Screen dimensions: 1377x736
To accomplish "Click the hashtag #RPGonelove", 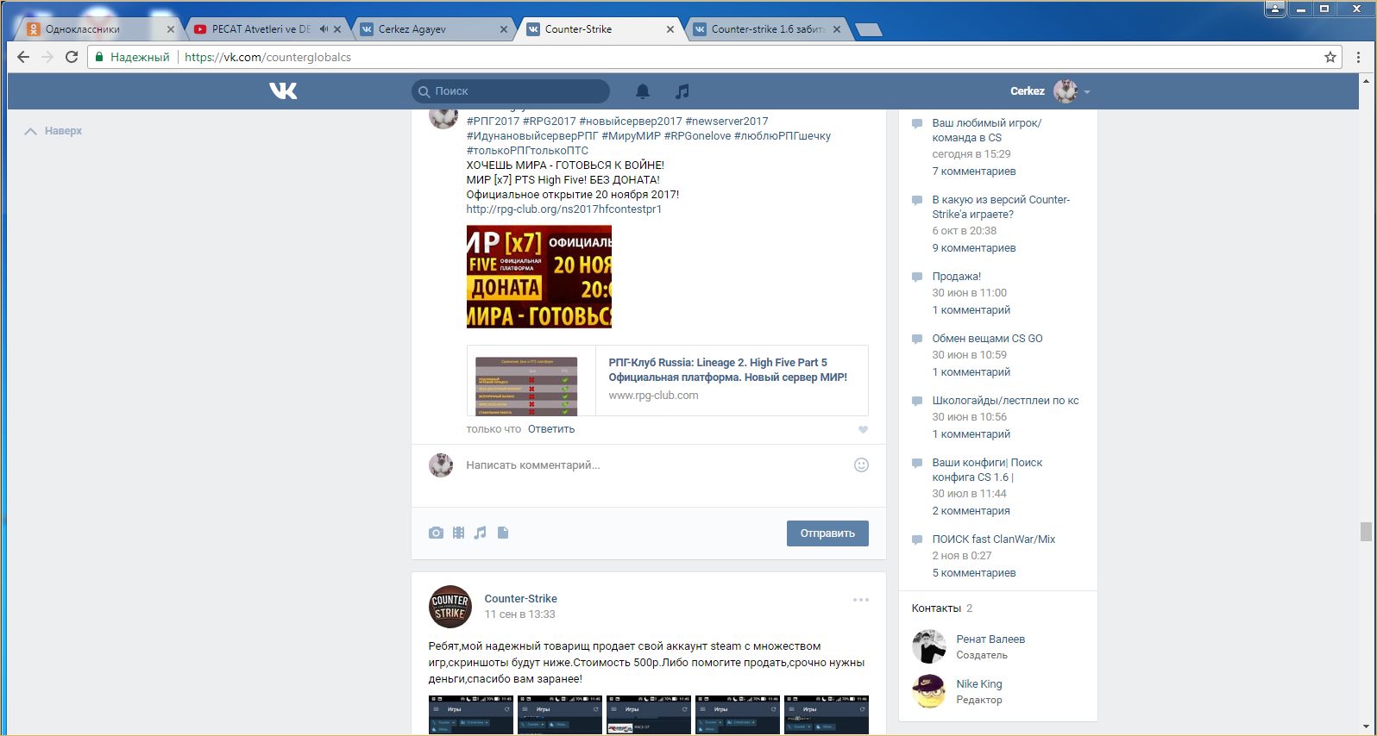I will (697, 136).
